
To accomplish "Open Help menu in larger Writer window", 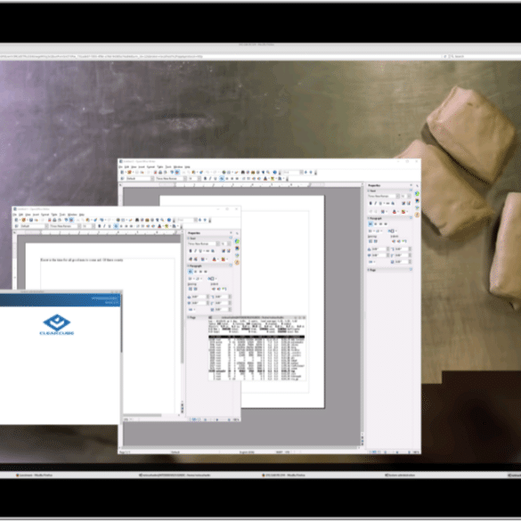I will (187, 167).
